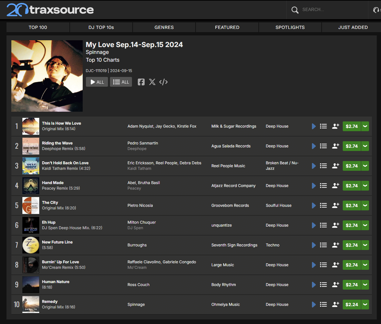Image resolution: width=381 pixels, height=324 pixels.
Task: Open the TOP 100 tab
Action: [x=38, y=27]
